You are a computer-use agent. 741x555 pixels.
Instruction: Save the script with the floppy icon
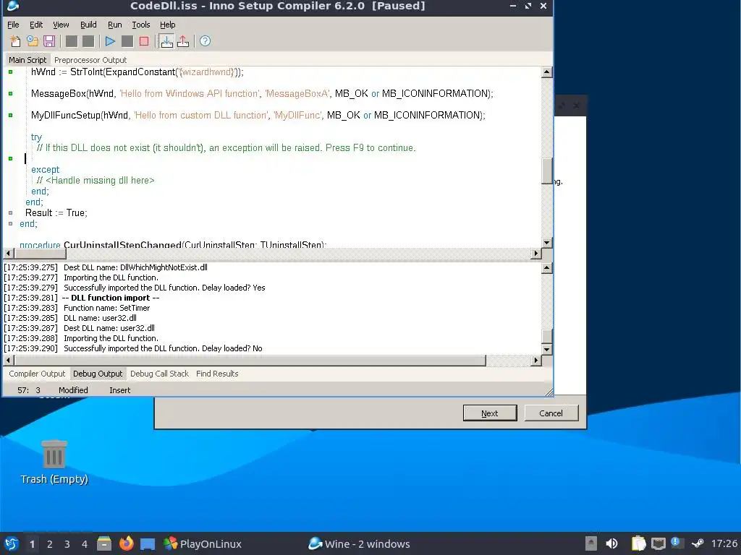49,41
